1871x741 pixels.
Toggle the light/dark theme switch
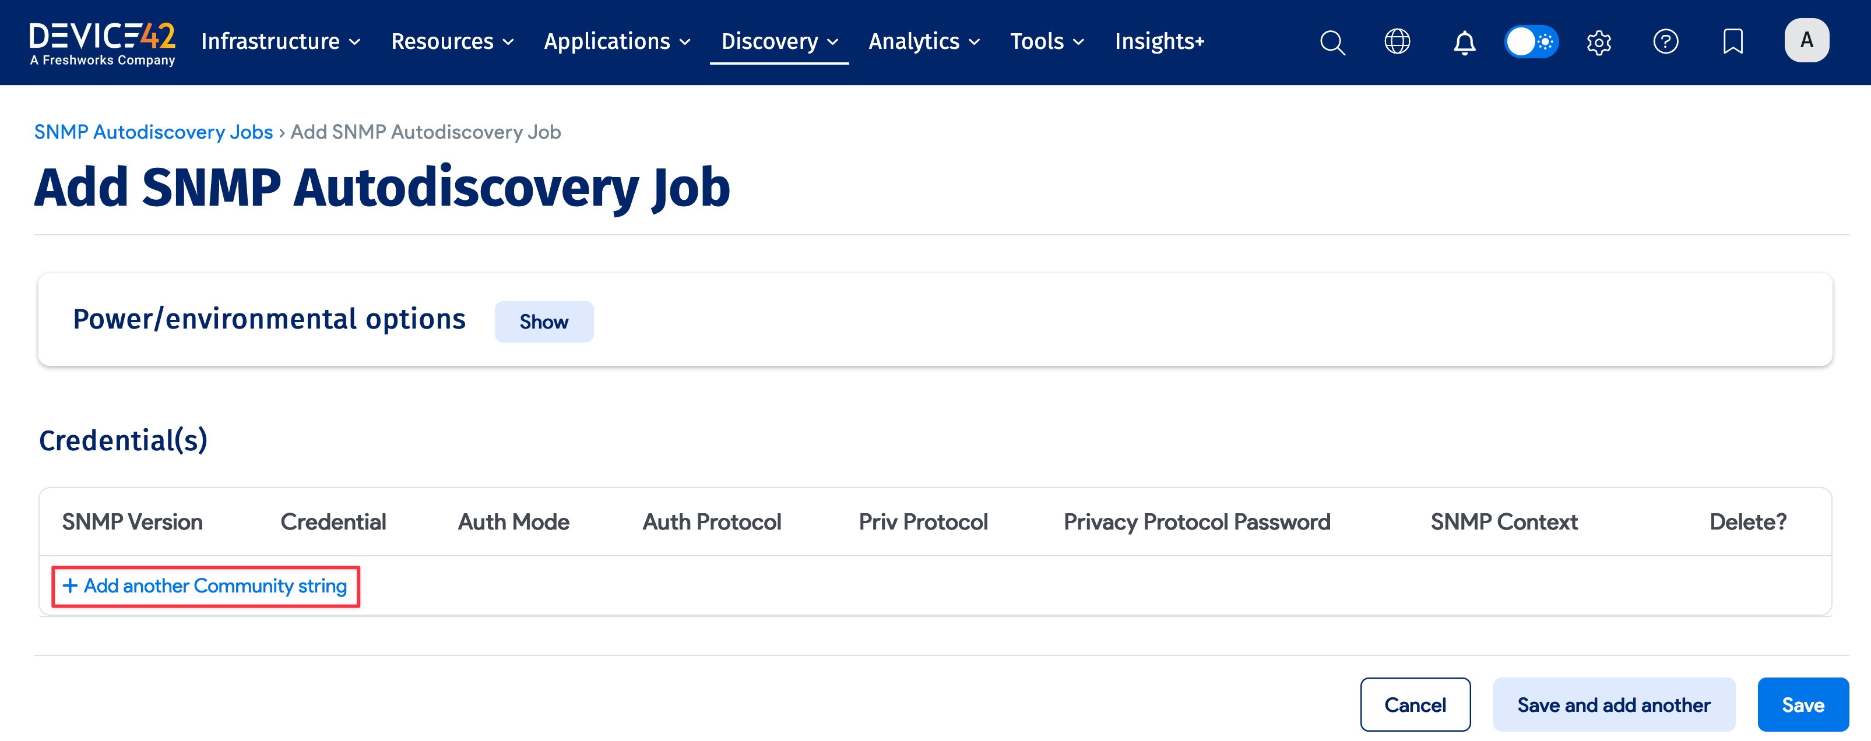(x=1531, y=41)
